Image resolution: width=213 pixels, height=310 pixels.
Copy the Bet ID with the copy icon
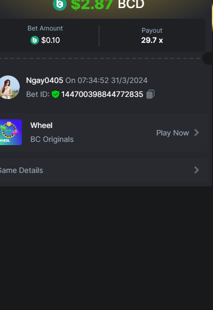(x=151, y=94)
